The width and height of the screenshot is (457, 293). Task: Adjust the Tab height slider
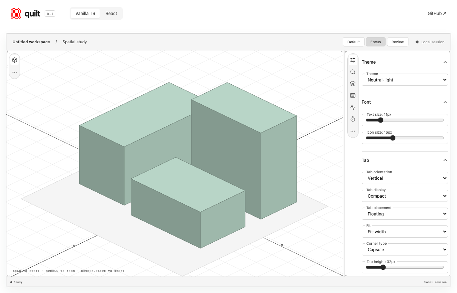[x=405, y=267]
